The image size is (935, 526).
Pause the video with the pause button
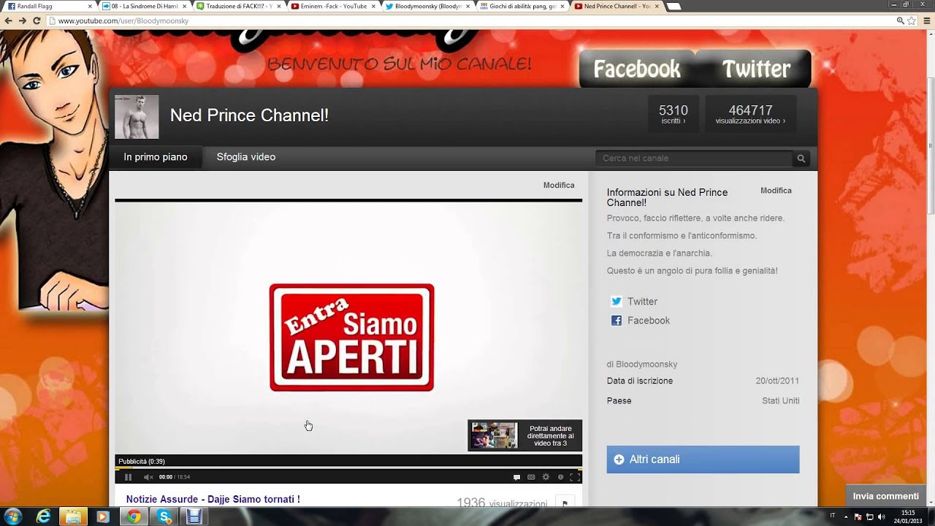[x=129, y=477]
